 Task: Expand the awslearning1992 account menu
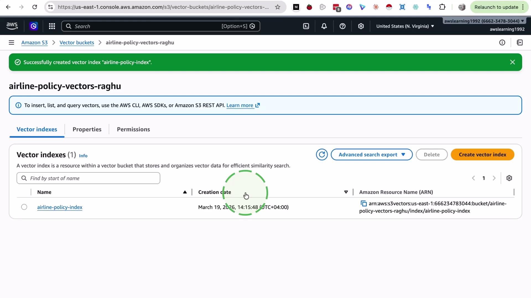click(484, 21)
